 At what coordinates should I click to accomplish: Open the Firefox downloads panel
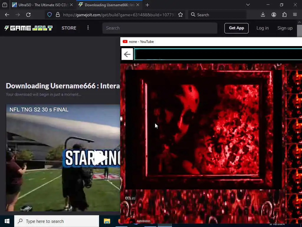coord(263,15)
